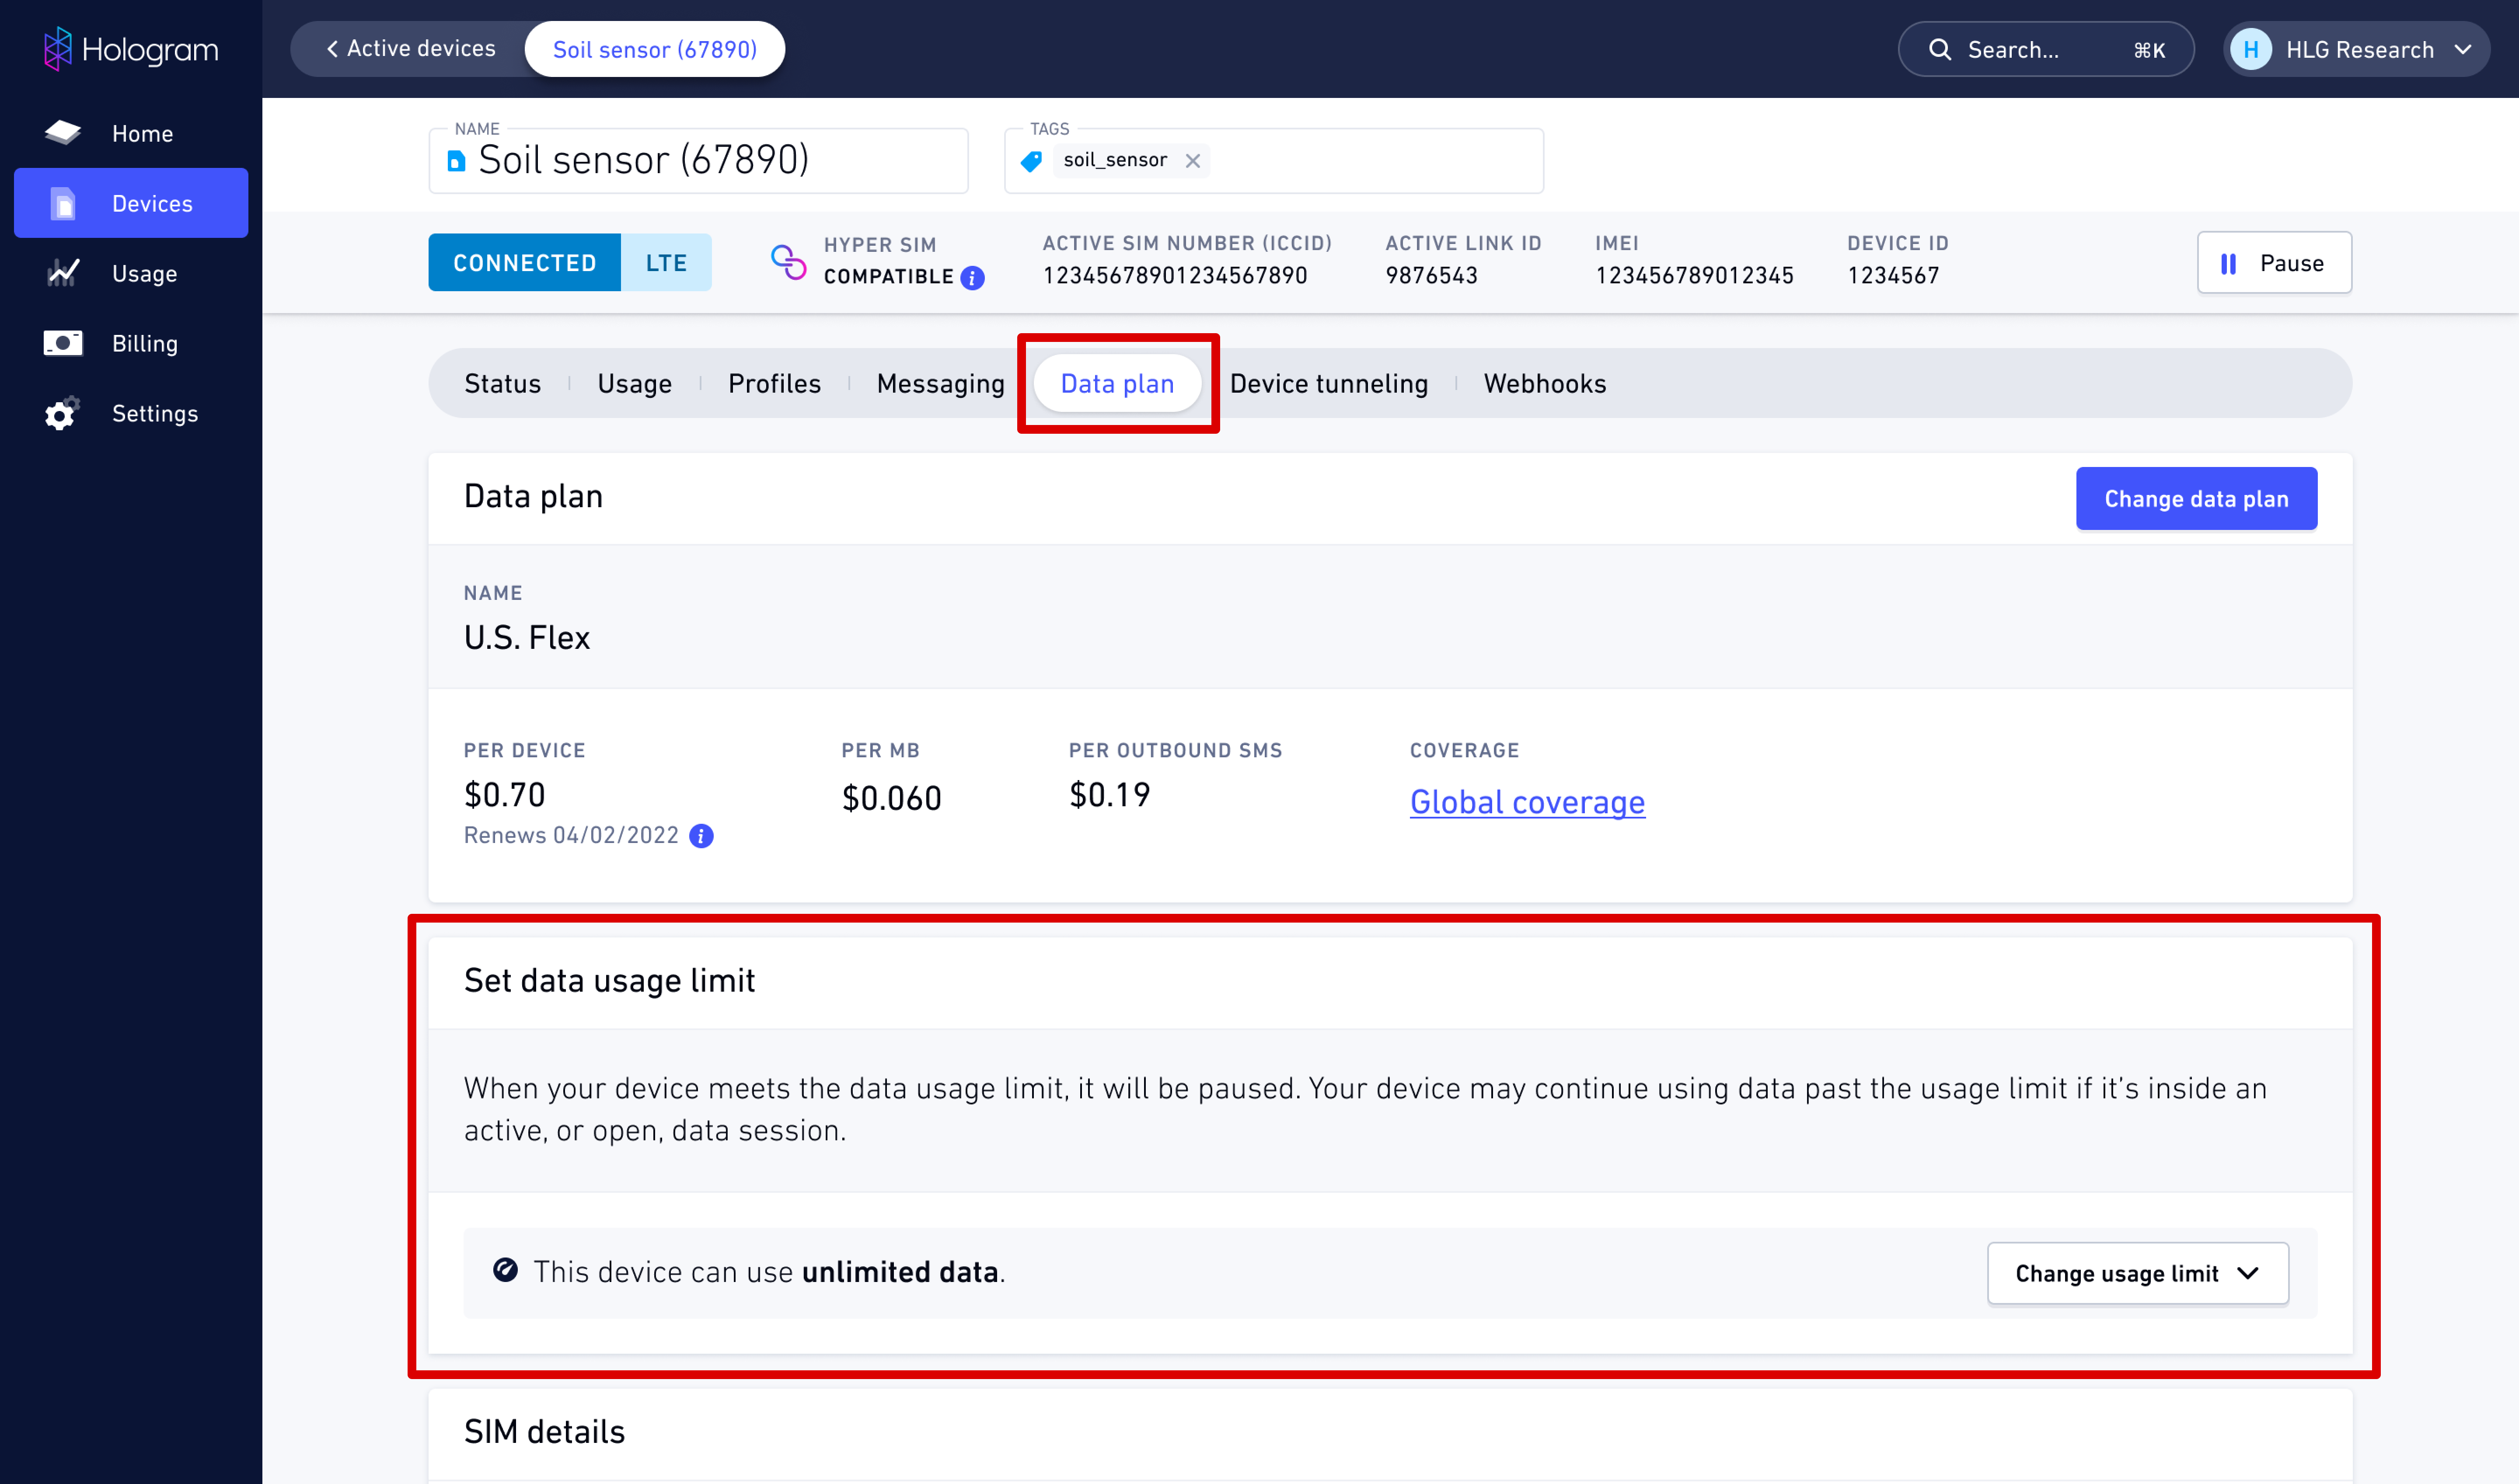Image resolution: width=2519 pixels, height=1484 pixels.
Task: Click the SIM icon beside device name
Action: click(x=456, y=161)
